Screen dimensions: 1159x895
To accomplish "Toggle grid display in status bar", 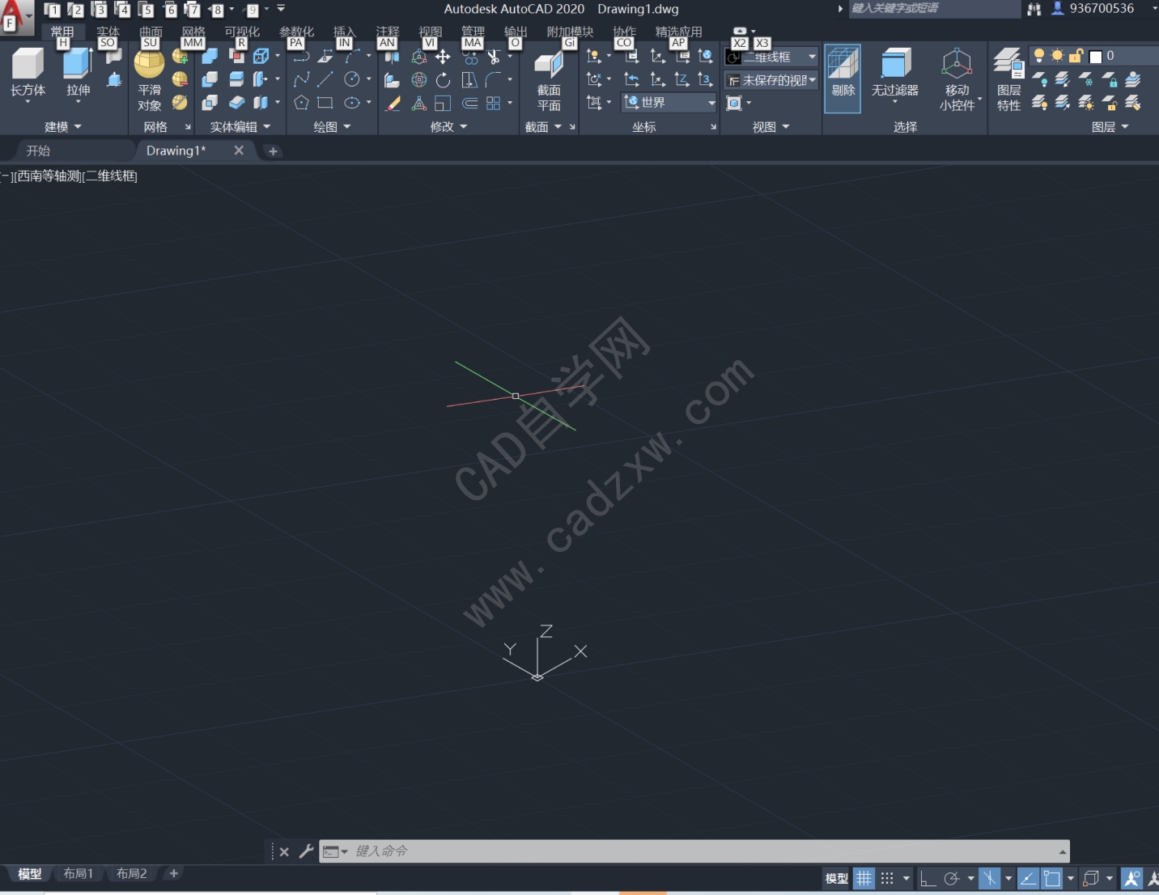I will point(864,878).
